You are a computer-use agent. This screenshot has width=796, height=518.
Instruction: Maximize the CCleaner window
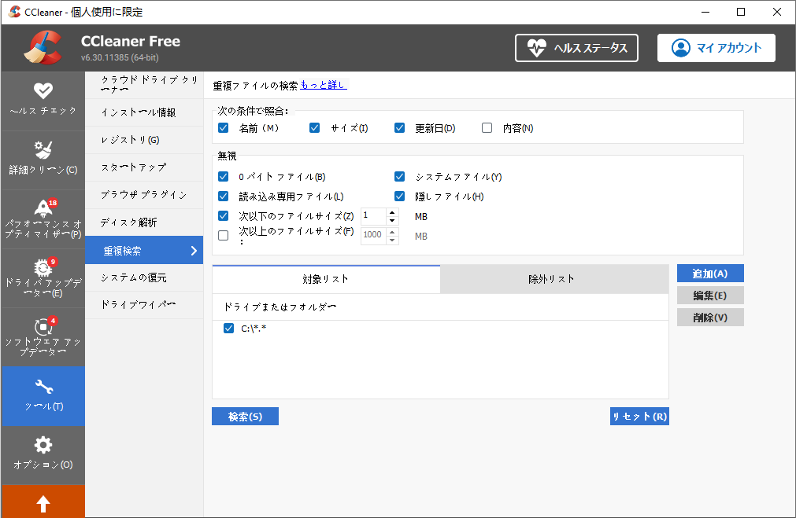pyautogui.click(x=741, y=12)
